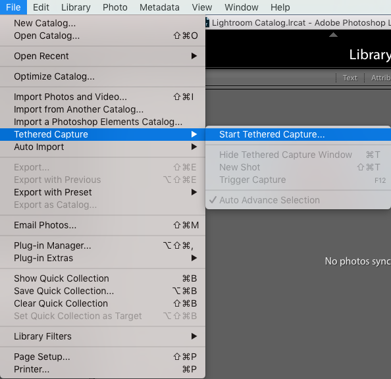Expand the Auto Import submenu
391x379 pixels.
pos(103,147)
